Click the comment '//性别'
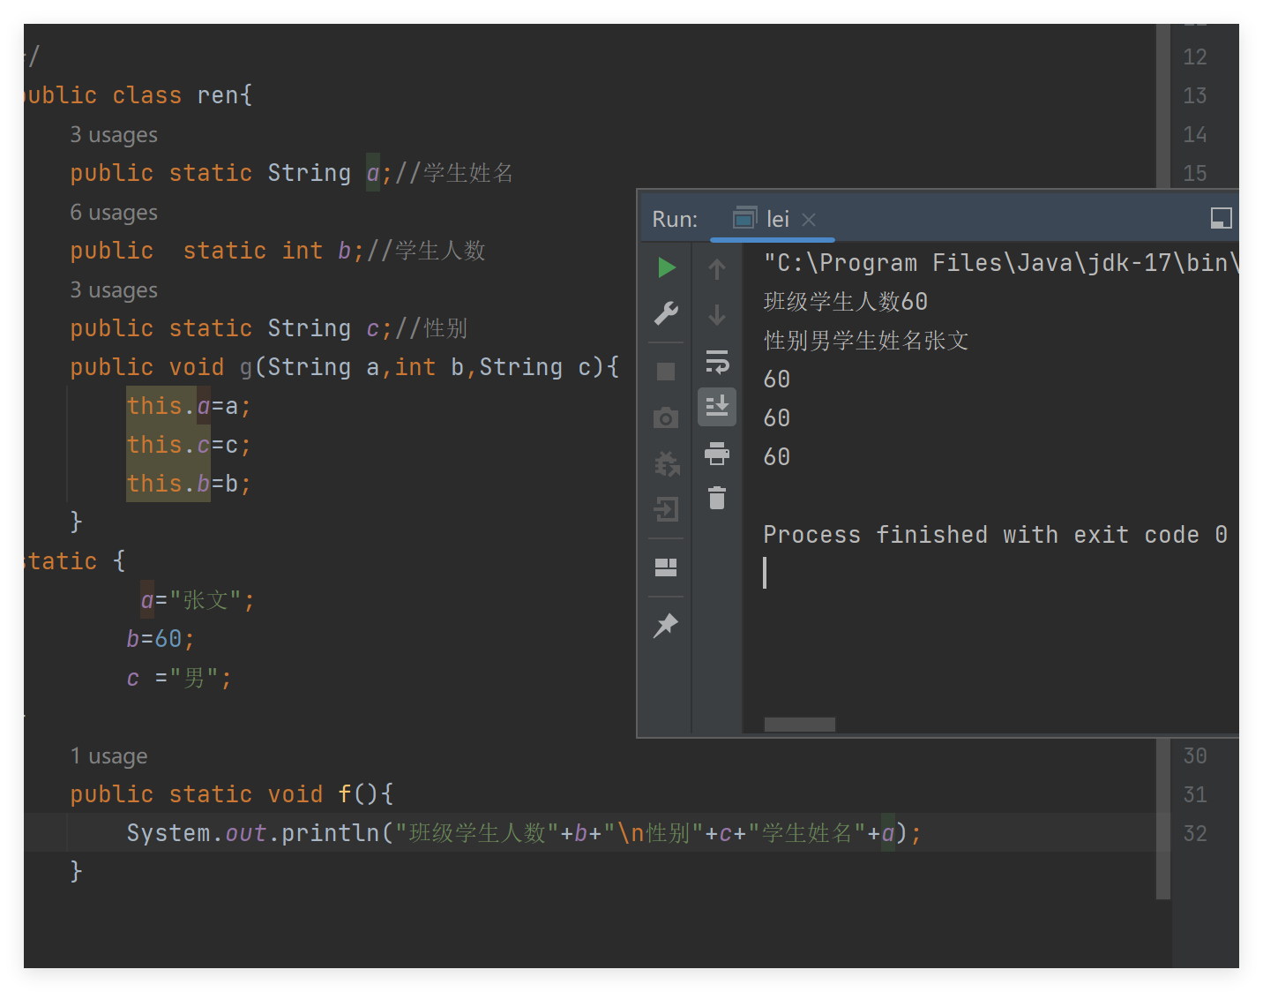1263x992 pixels. tap(431, 328)
